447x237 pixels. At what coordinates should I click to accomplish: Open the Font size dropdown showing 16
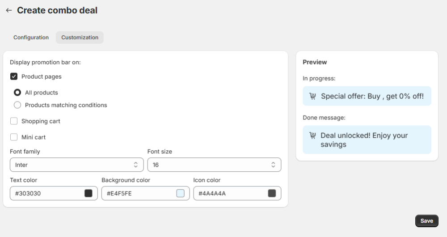click(x=210, y=165)
